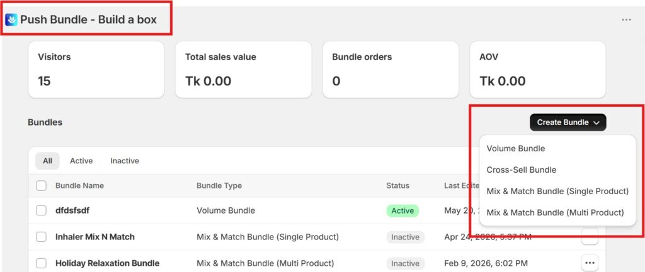
Task: Open the actions menu for Holiday Relaxation Bundle
Action: [590, 263]
